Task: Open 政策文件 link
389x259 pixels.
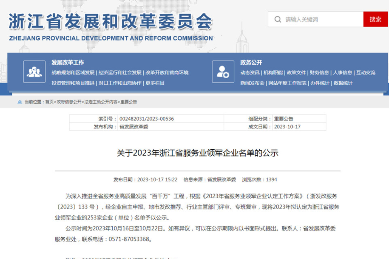Action: [x=296, y=73]
